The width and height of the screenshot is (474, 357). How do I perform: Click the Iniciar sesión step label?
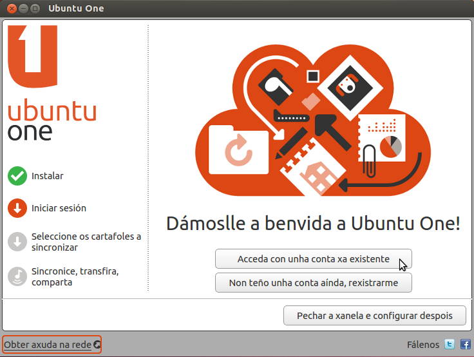click(59, 208)
